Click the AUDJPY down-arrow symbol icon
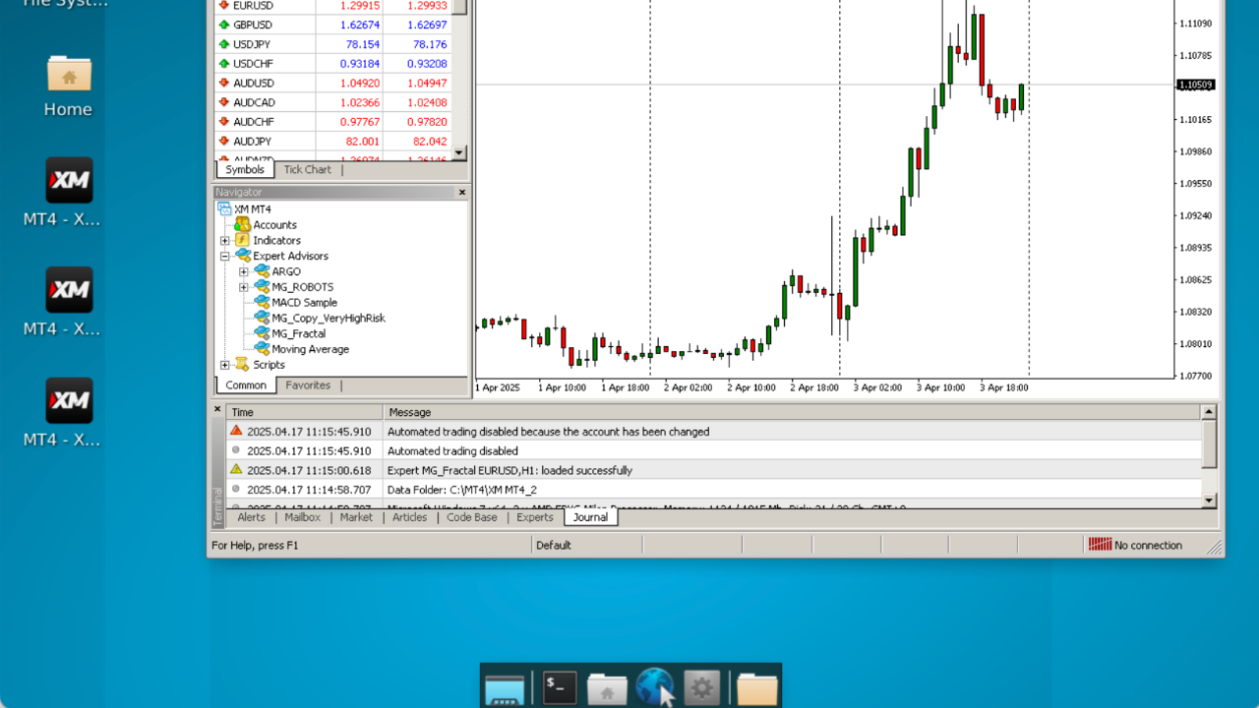This screenshot has width=1259, height=708. [224, 142]
